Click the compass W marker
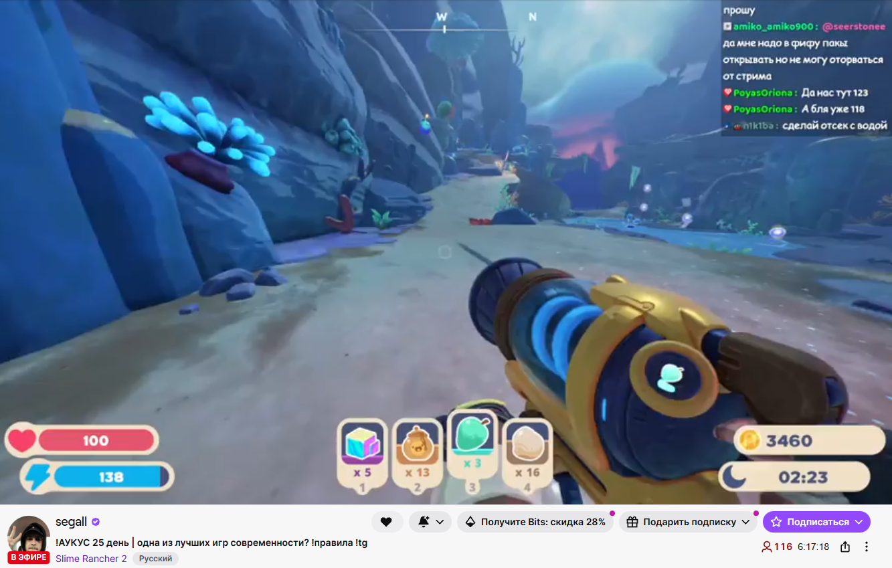The height and width of the screenshot is (568, 892). click(442, 16)
